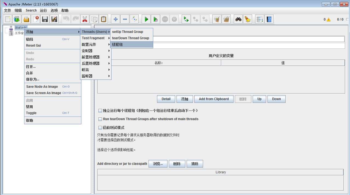Click the 浏览... browse button
Viewport: 350px width, 195px height.
pos(158,164)
